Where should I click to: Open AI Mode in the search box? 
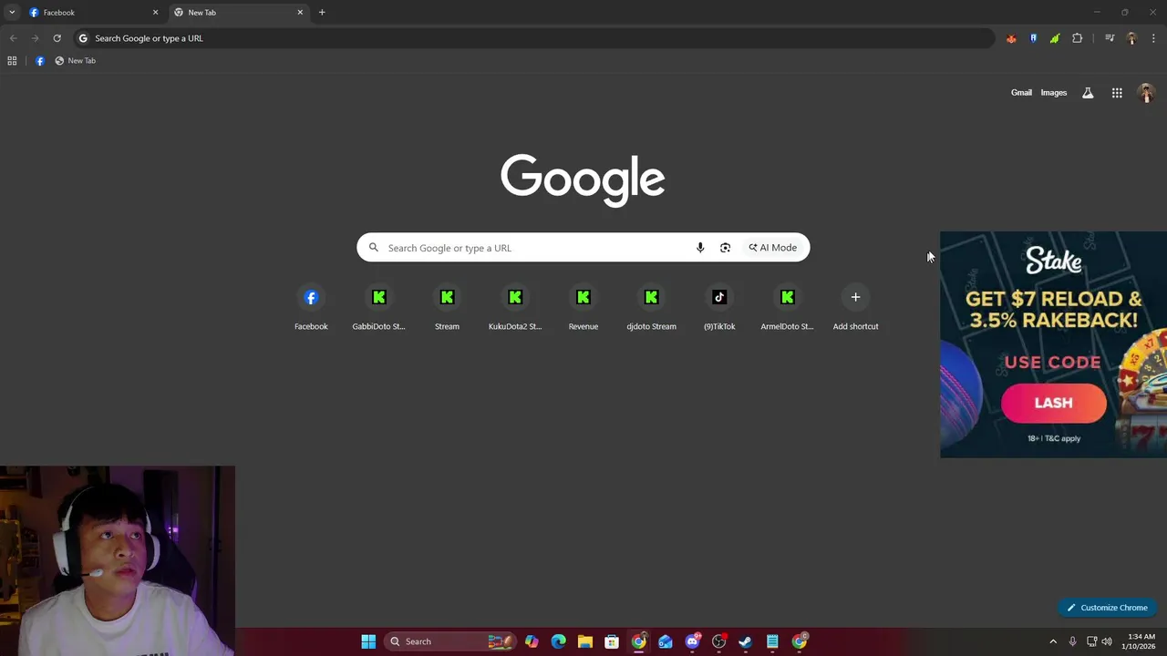point(773,248)
